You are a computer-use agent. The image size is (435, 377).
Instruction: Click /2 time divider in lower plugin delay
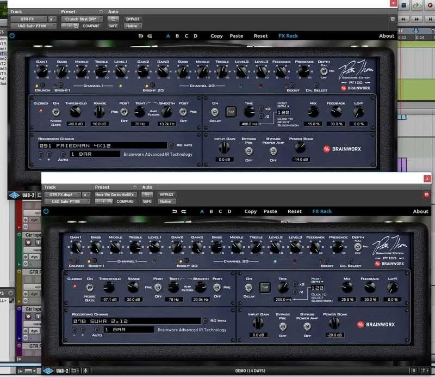click(295, 291)
